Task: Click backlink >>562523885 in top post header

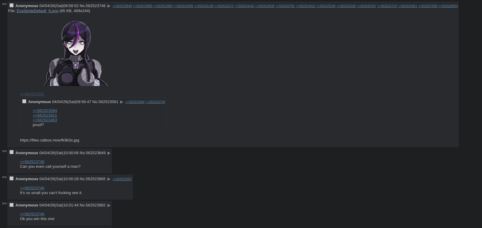Action: (x=143, y=6)
